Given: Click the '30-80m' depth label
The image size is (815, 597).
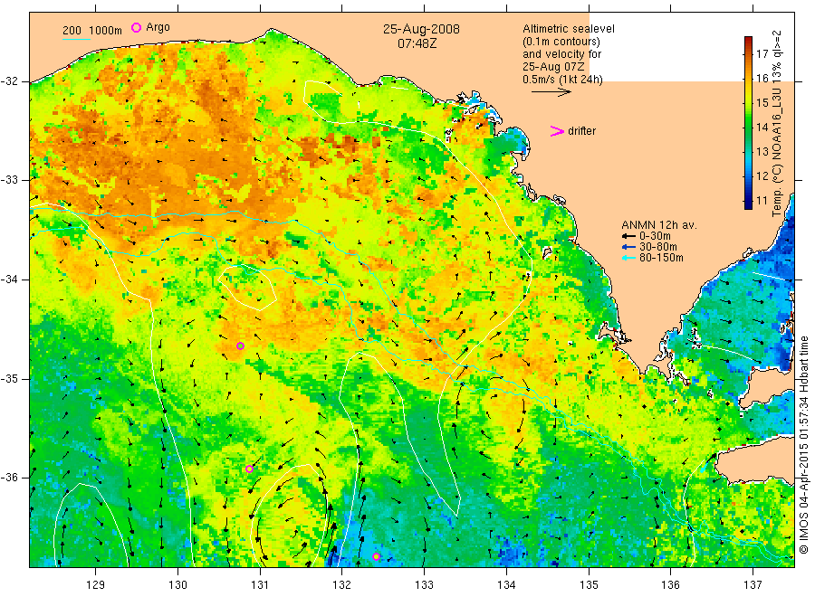Looking at the screenshot, I should pos(658,247).
